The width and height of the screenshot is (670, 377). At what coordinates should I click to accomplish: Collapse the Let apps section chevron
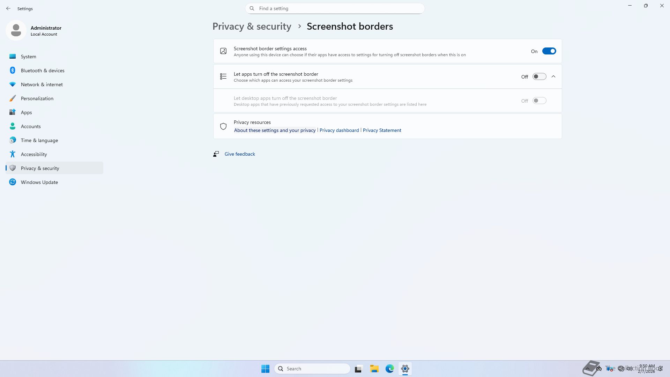coord(553,76)
